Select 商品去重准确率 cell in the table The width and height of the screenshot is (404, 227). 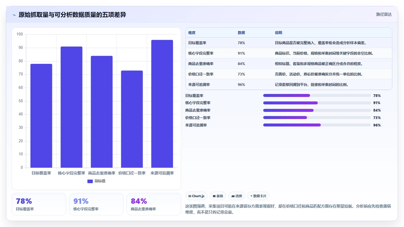click(201, 64)
